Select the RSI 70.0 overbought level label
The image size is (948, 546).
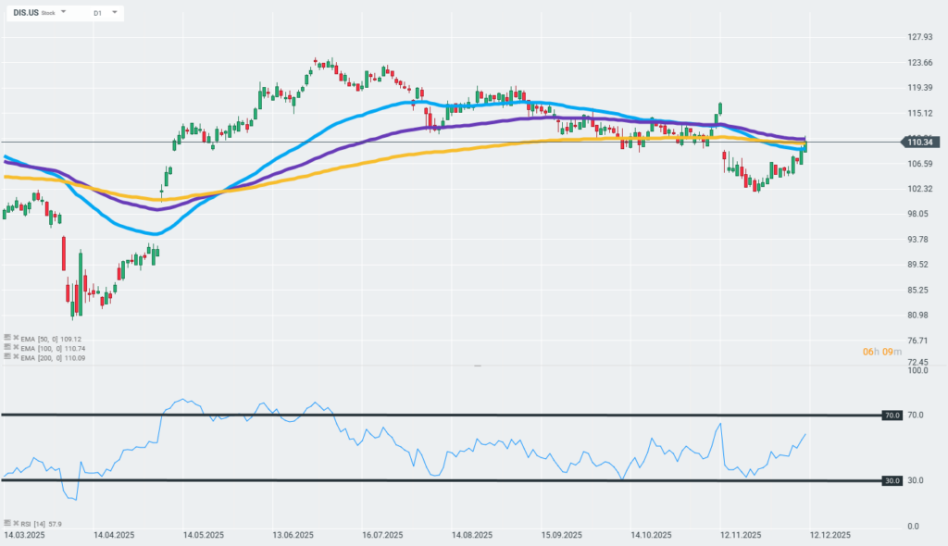(x=892, y=416)
